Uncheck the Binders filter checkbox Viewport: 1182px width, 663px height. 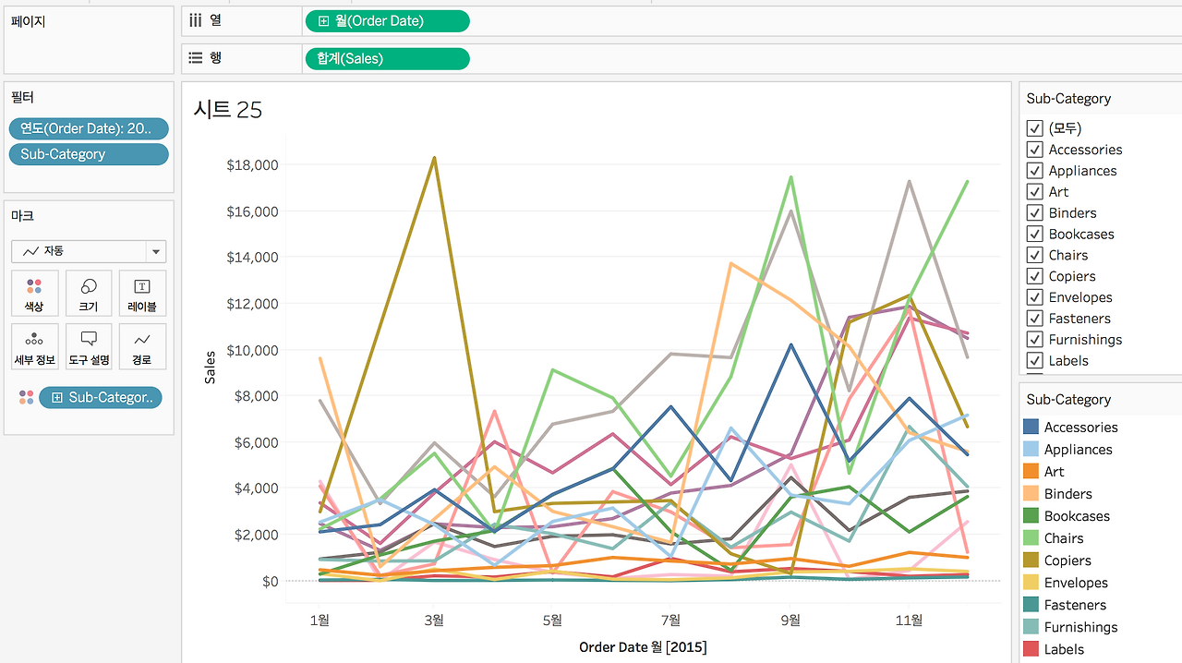click(x=1035, y=213)
